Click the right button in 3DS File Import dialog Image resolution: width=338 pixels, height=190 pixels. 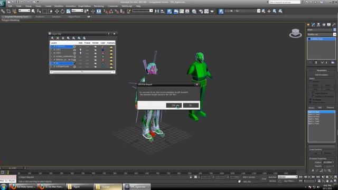[191, 106]
